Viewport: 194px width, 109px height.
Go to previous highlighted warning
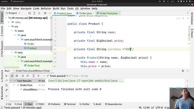click(183, 18)
